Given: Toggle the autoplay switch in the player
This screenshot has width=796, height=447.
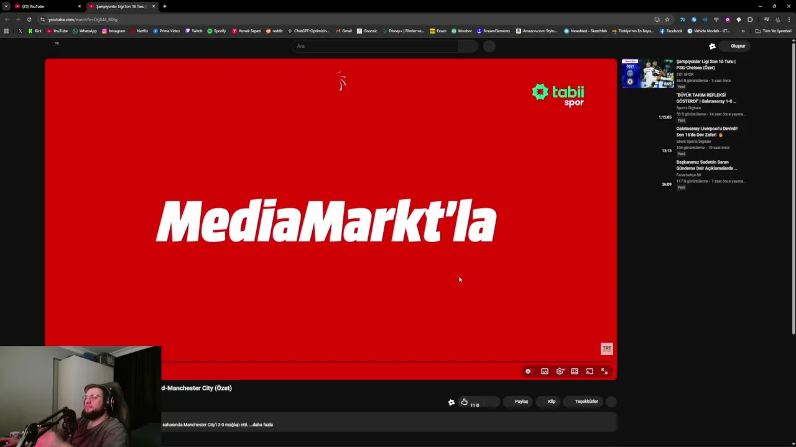Looking at the screenshot, I should 528,371.
